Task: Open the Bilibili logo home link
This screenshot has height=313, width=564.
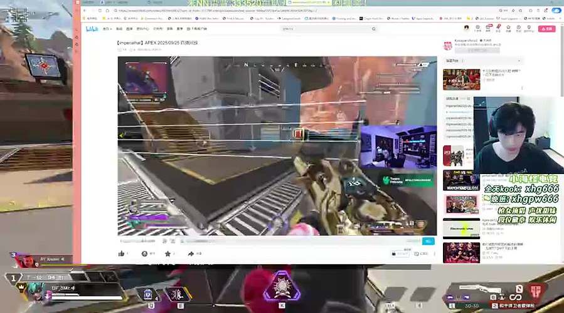Action: (x=92, y=29)
